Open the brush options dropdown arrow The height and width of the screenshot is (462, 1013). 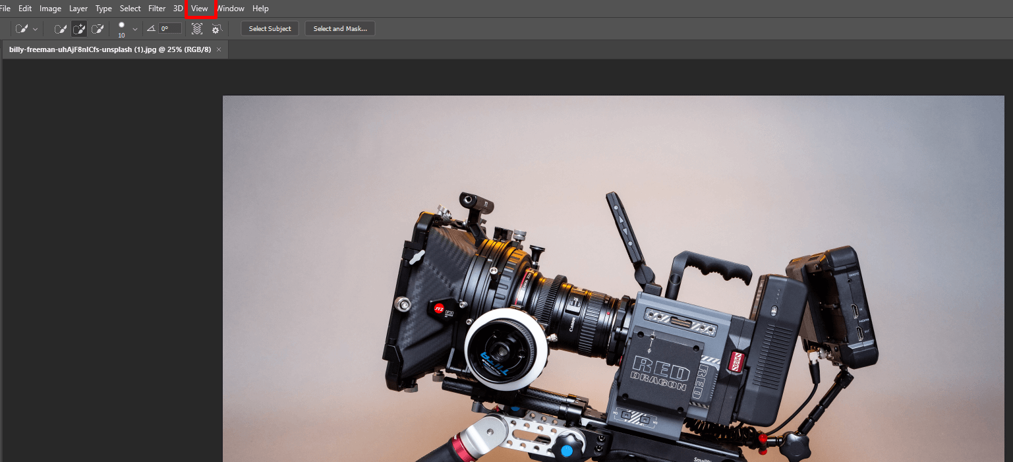[x=135, y=29]
